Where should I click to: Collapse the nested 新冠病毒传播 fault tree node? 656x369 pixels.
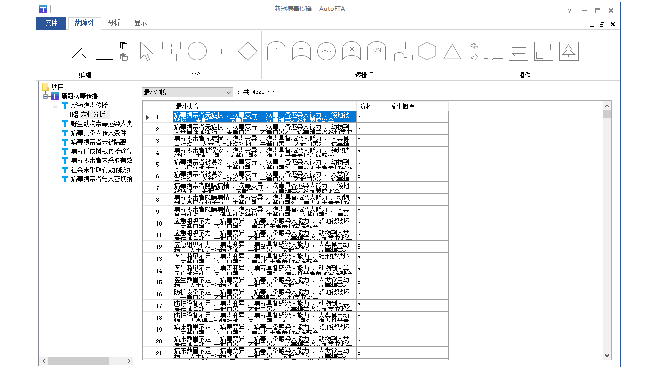[x=55, y=106]
